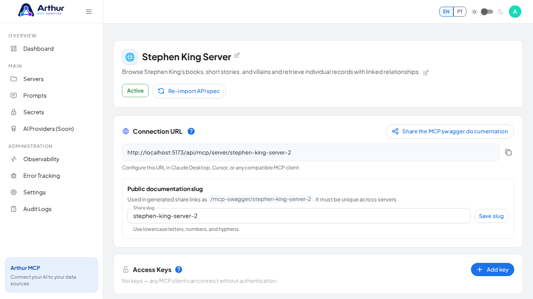
Task: Copy the connection URL to clipboard
Action: click(x=508, y=152)
